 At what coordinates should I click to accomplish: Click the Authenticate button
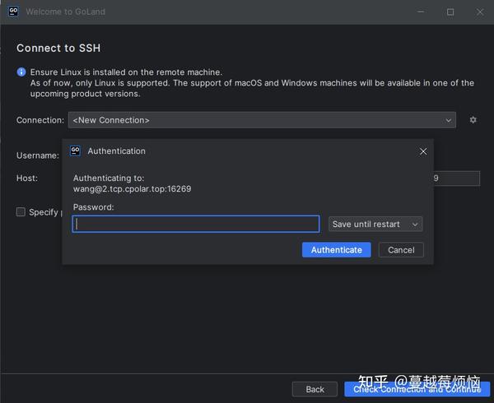[x=336, y=249]
